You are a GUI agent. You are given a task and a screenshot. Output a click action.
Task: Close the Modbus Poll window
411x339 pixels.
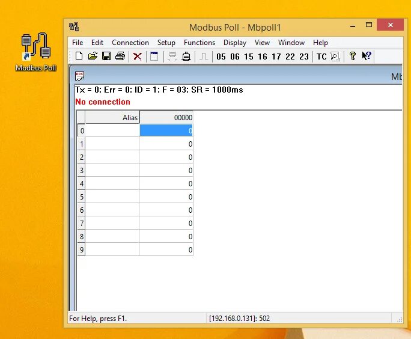coord(391,25)
